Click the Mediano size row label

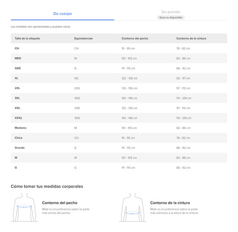(x=20, y=128)
